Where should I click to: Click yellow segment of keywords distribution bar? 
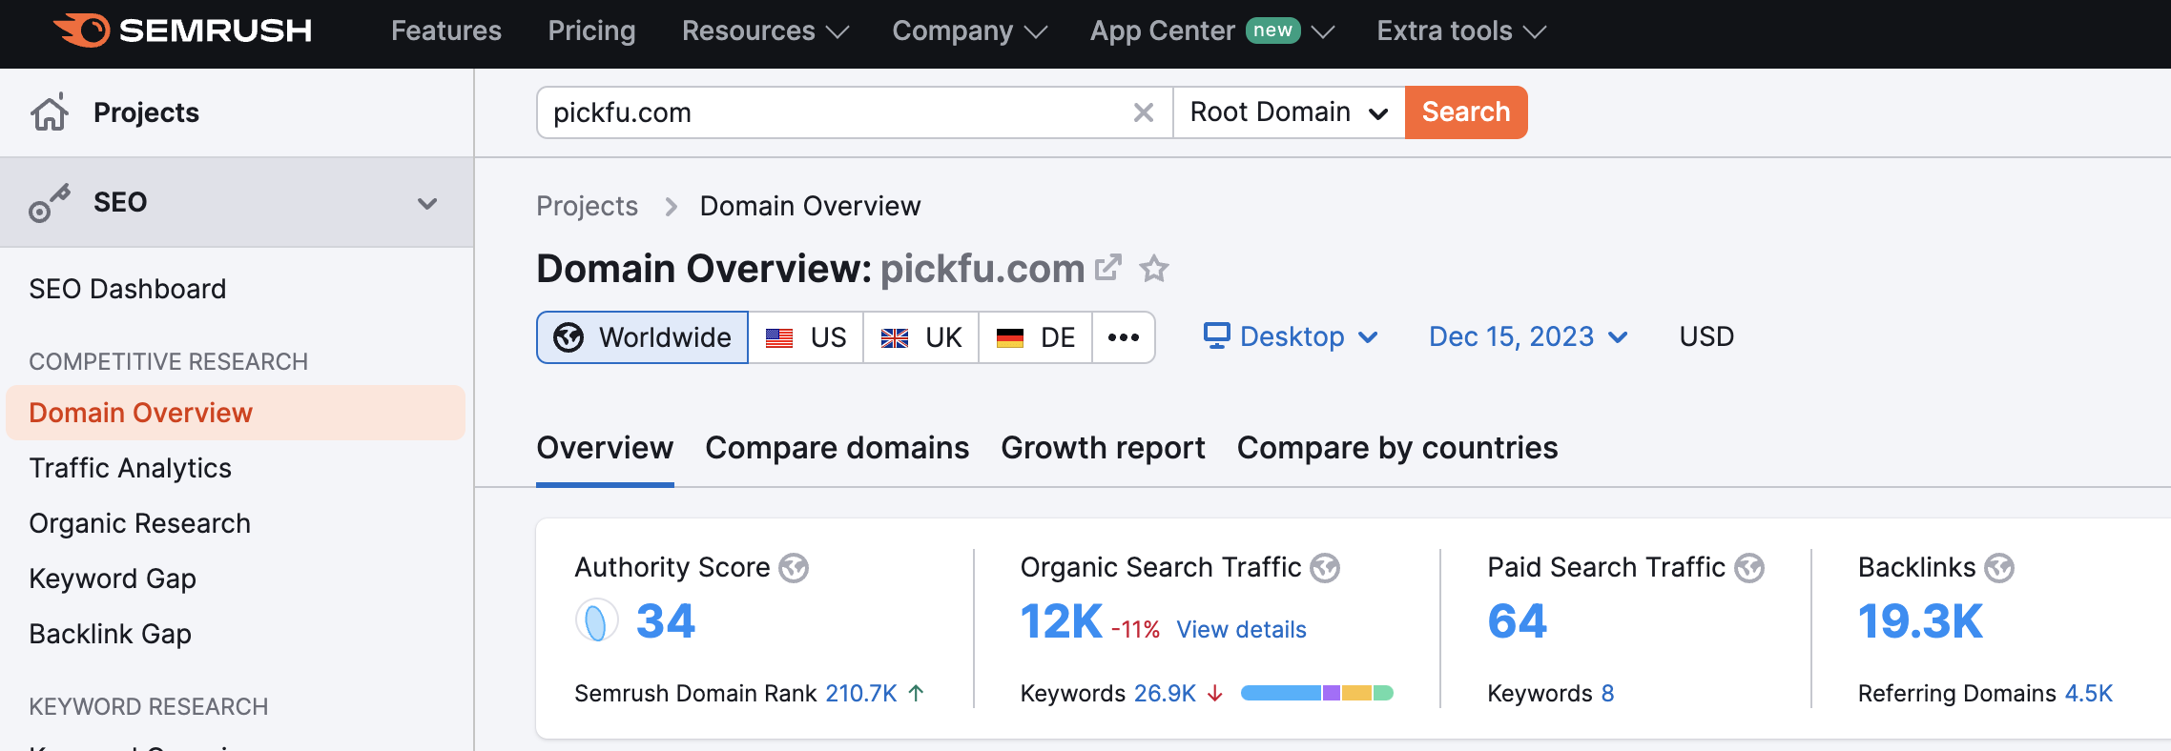pyautogui.click(x=1356, y=693)
